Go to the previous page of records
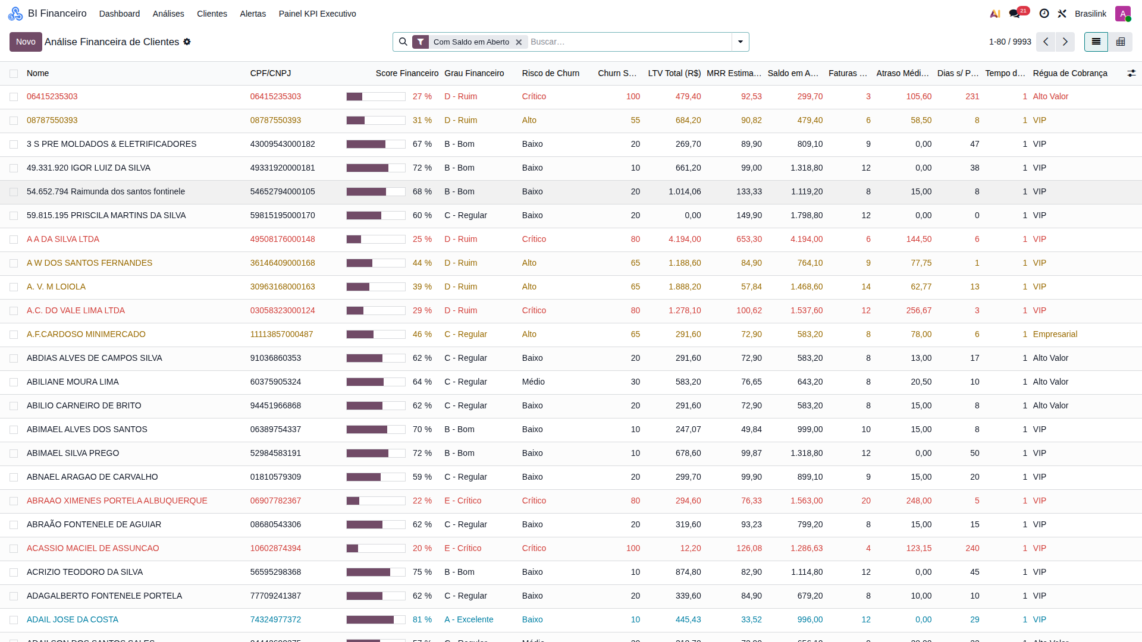The width and height of the screenshot is (1142, 642). [1046, 42]
